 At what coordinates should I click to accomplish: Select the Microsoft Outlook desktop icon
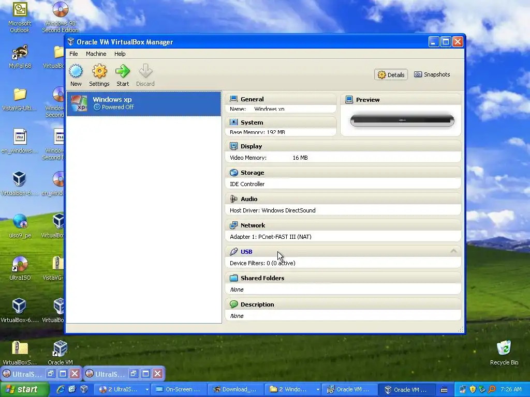(20, 10)
